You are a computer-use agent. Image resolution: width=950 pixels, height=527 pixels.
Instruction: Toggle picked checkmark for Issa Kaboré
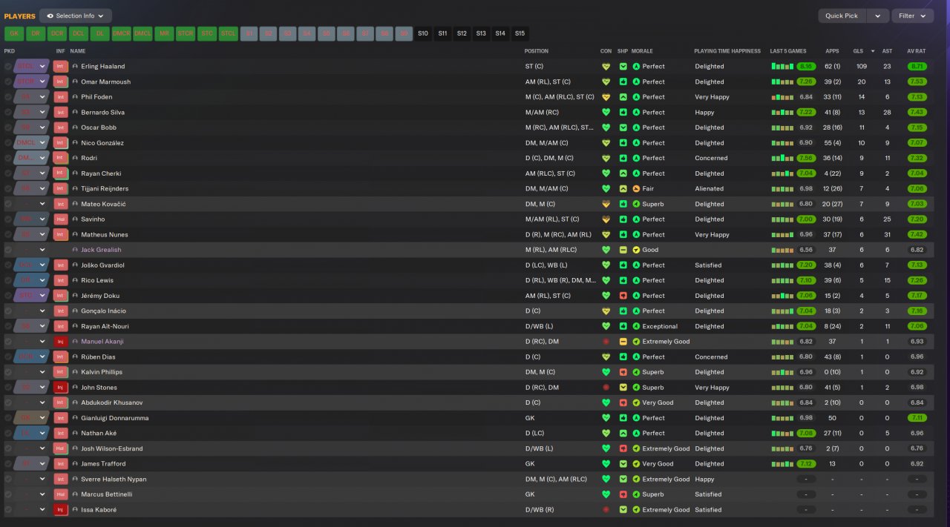point(8,510)
